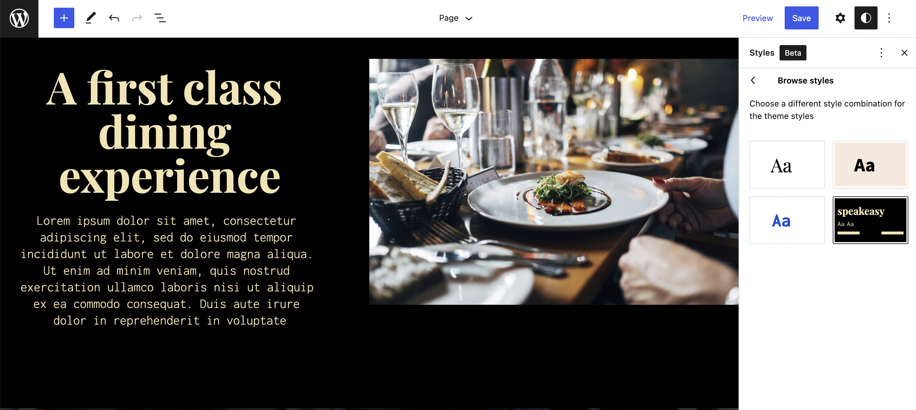Click the Redo arrow icon
The height and width of the screenshot is (410, 916).
point(137,18)
